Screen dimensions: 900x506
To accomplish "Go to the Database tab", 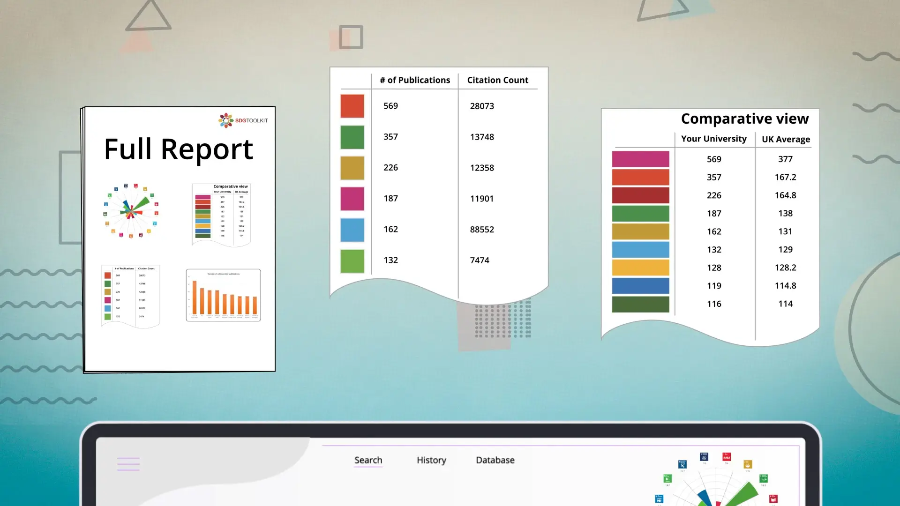I will (495, 460).
